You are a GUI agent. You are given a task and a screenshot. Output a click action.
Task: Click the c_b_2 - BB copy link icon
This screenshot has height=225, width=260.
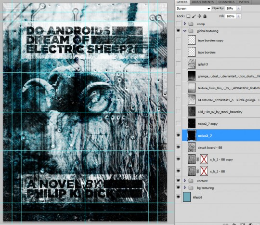click(x=198, y=159)
